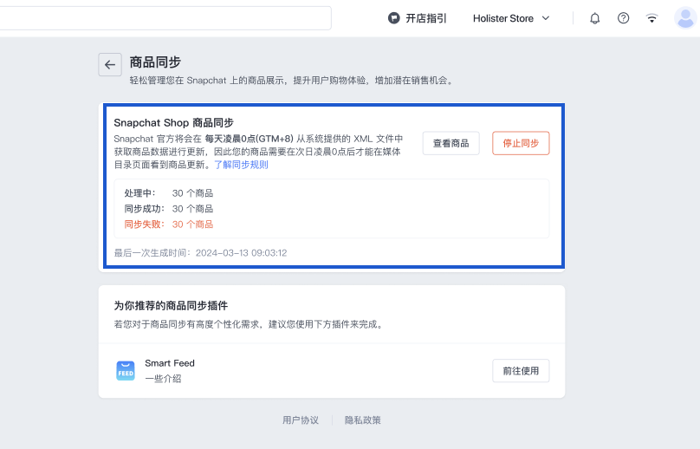Click the 查看商品 button
The image size is (700, 449).
450,143
